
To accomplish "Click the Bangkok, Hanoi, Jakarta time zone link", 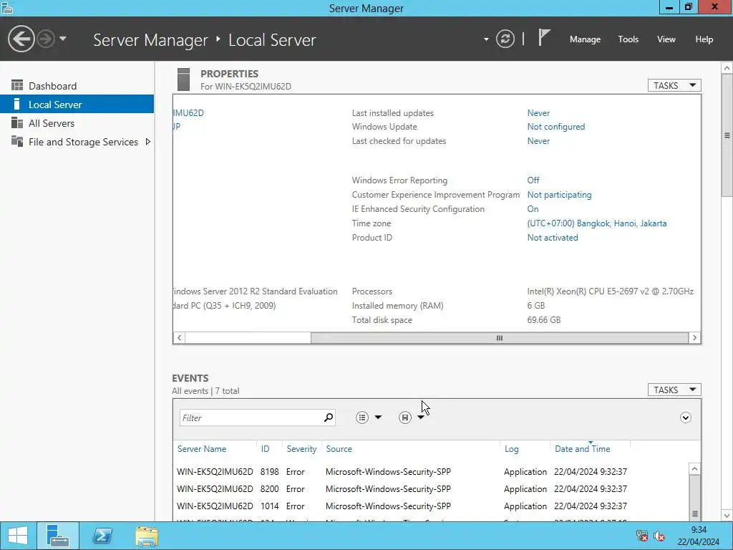I will click(x=596, y=223).
